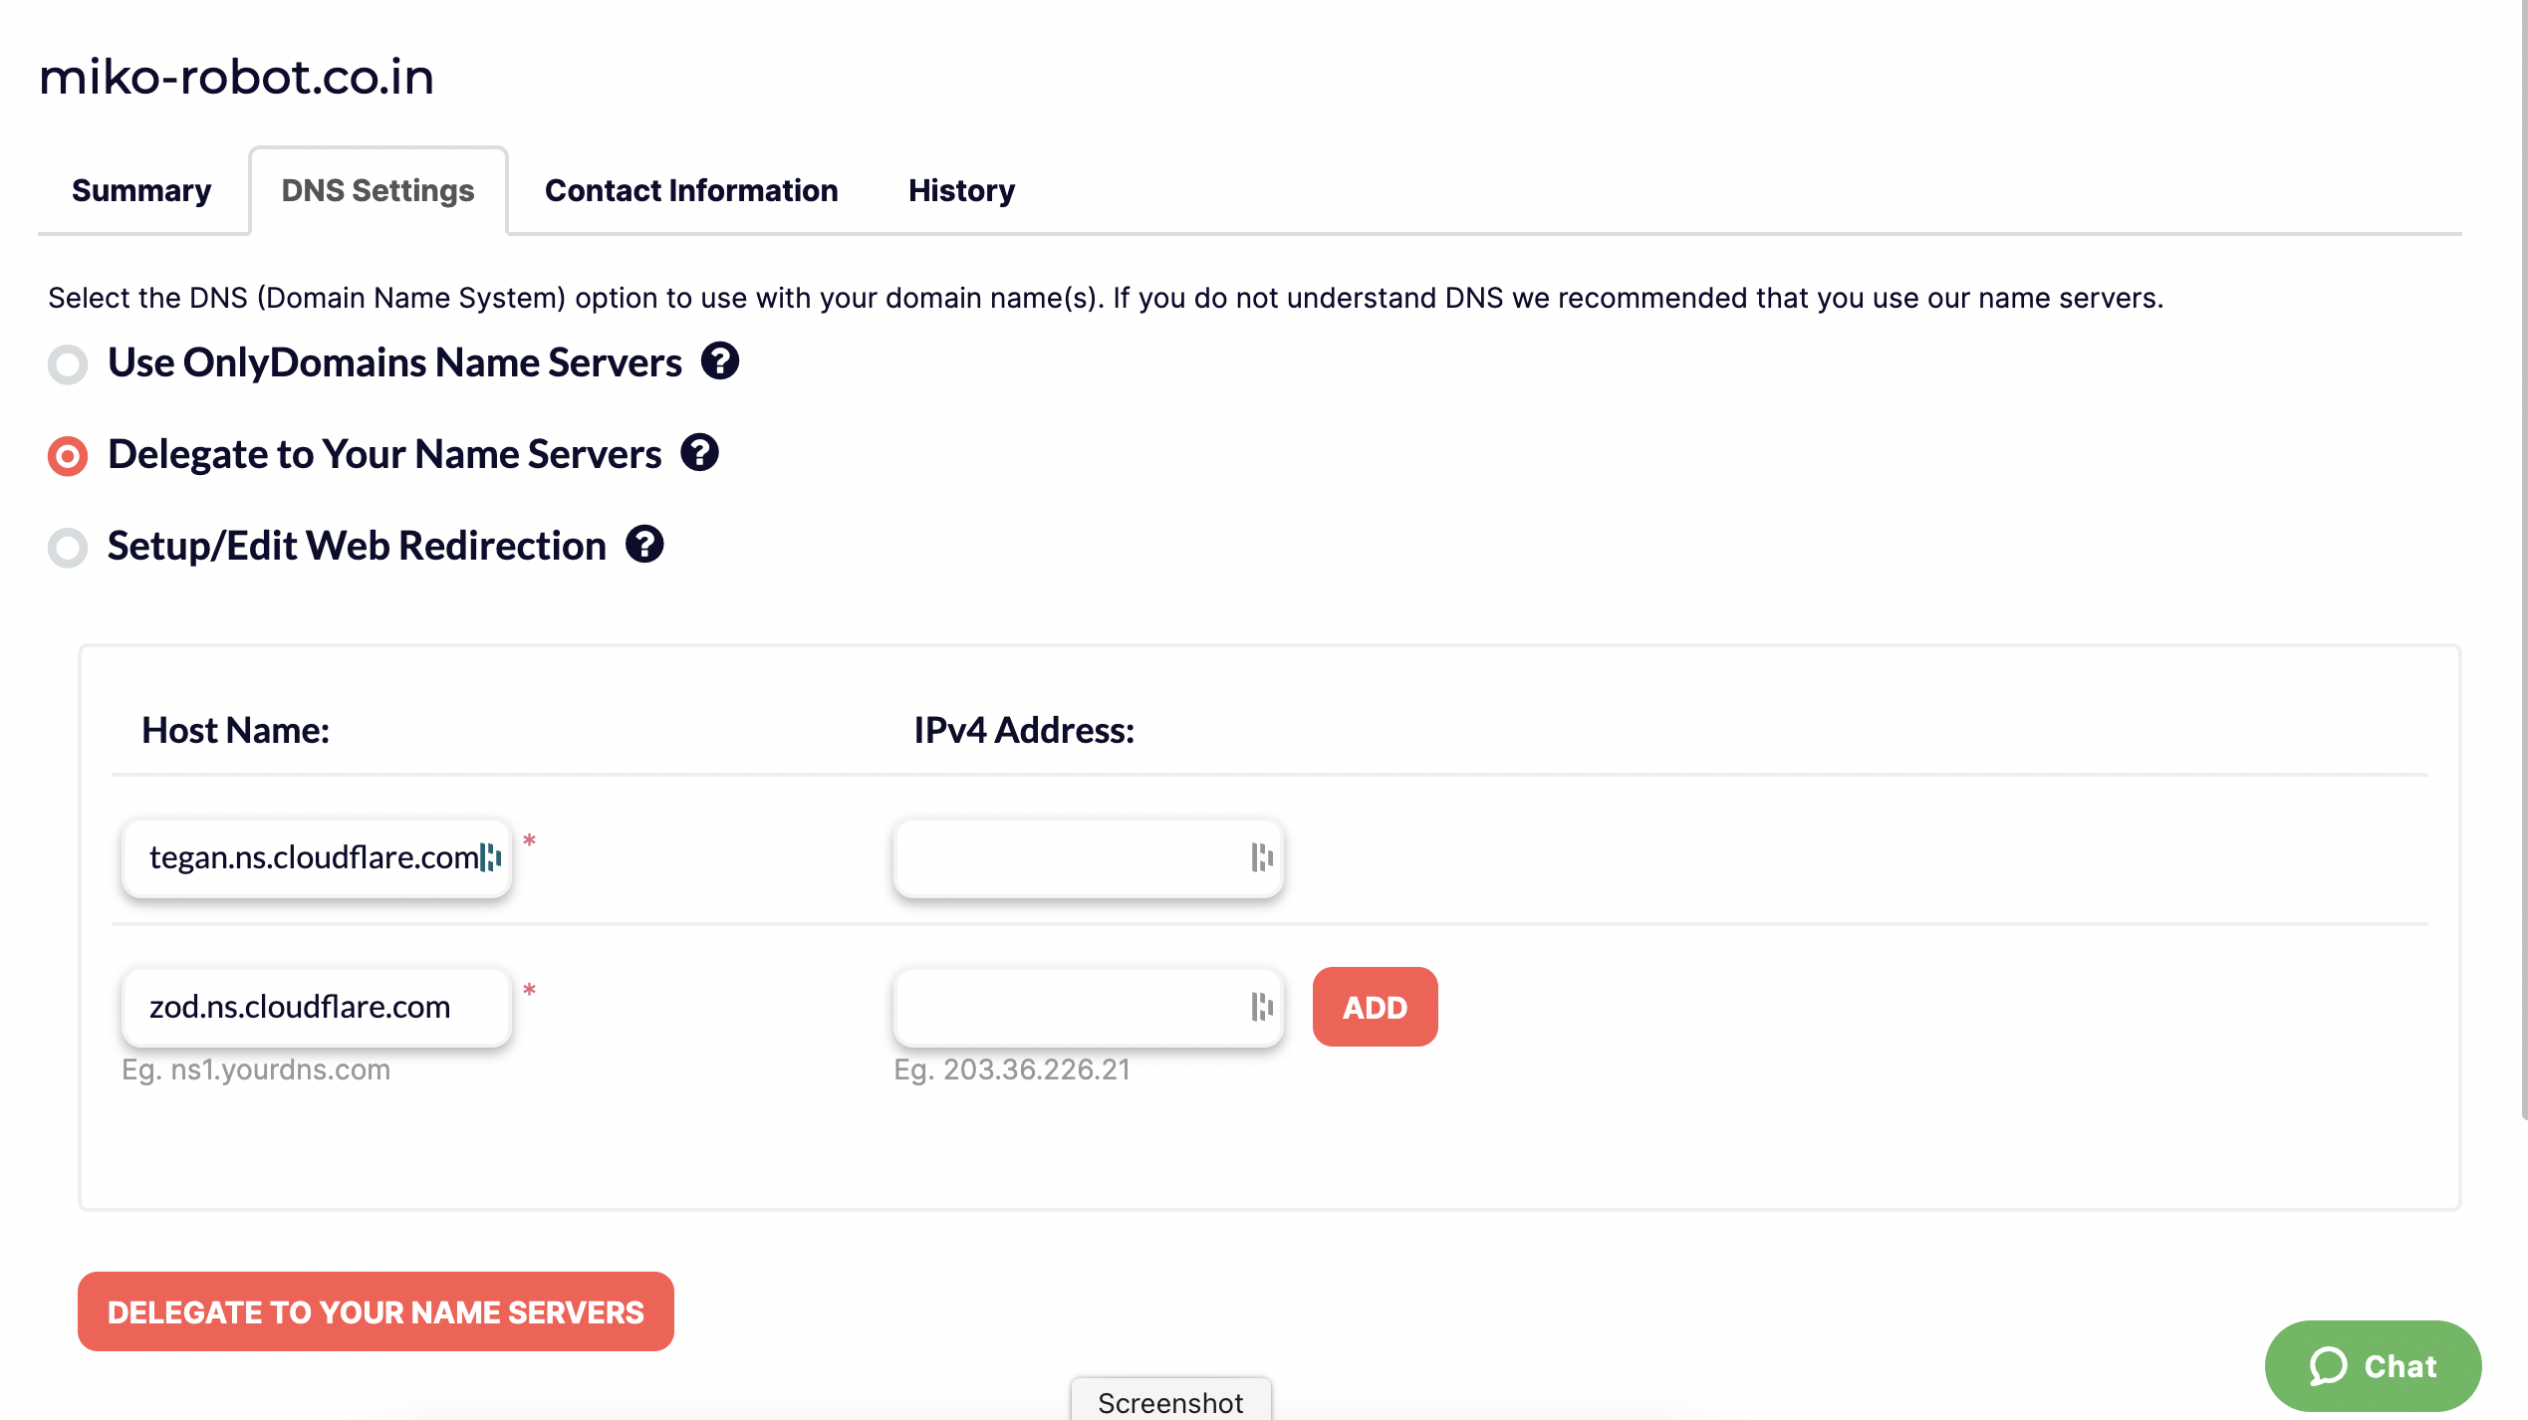
Task: Click autofill icon in tegan.ns.cloudflare.com field
Action: tap(490, 857)
